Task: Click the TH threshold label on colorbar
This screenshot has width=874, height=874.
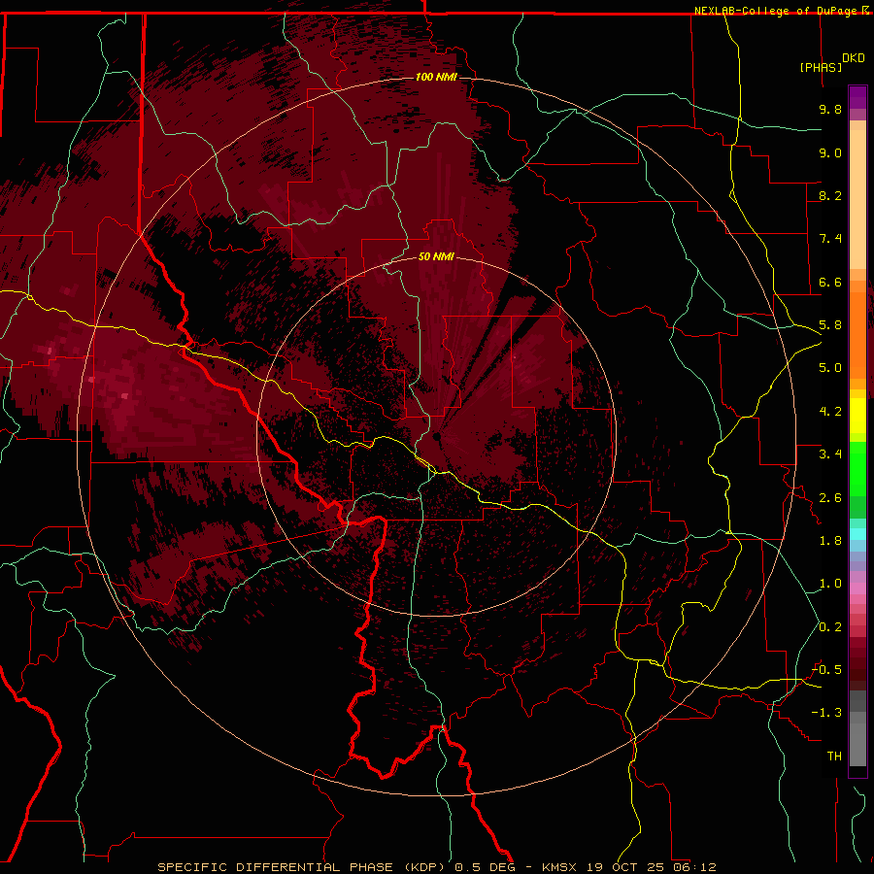Action: (x=834, y=756)
